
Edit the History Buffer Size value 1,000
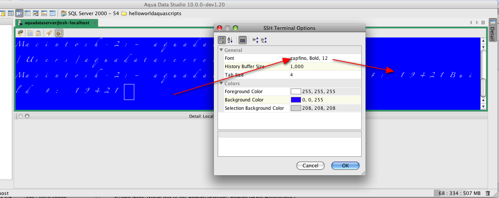(325, 67)
